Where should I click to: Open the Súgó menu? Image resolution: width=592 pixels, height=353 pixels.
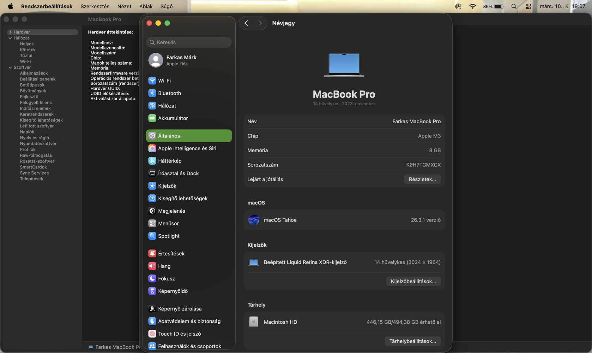[166, 6]
